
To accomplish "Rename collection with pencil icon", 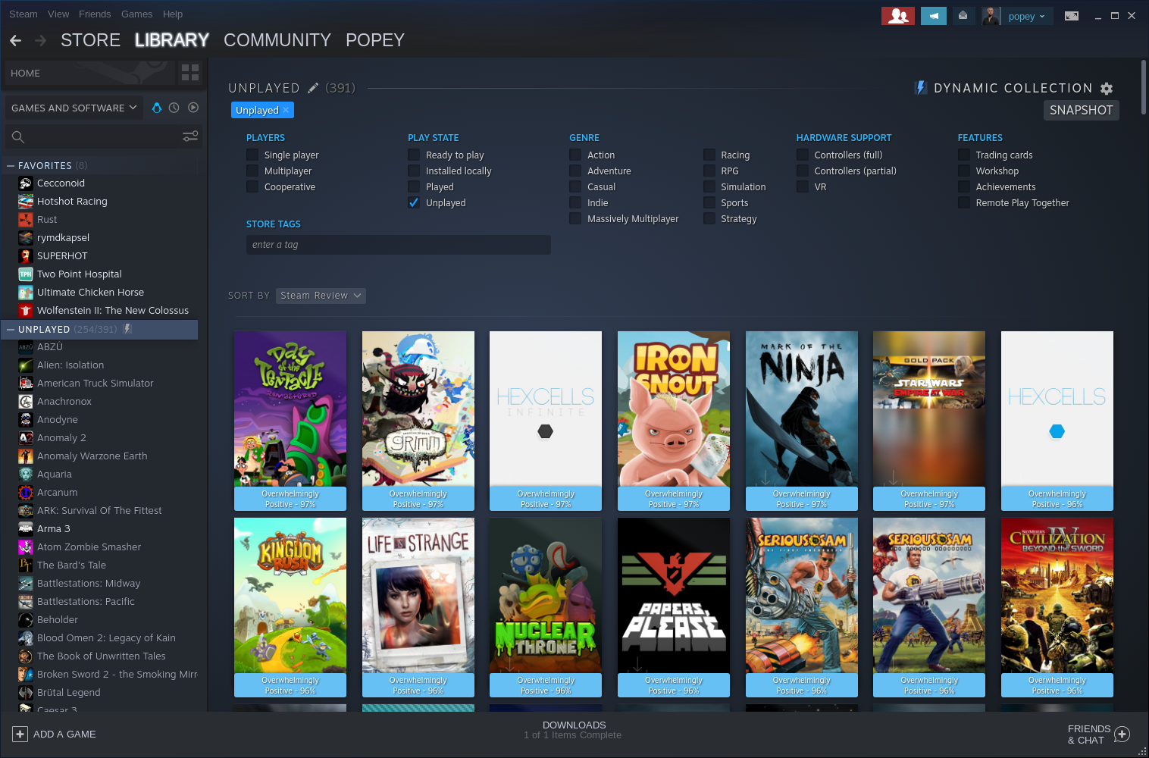I will pos(313,88).
